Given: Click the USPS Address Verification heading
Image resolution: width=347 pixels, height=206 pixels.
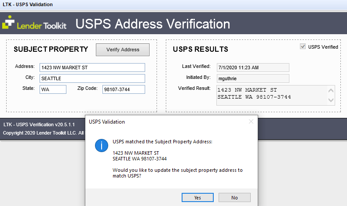Looking at the screenshot, I should click(x=153, y=24).
